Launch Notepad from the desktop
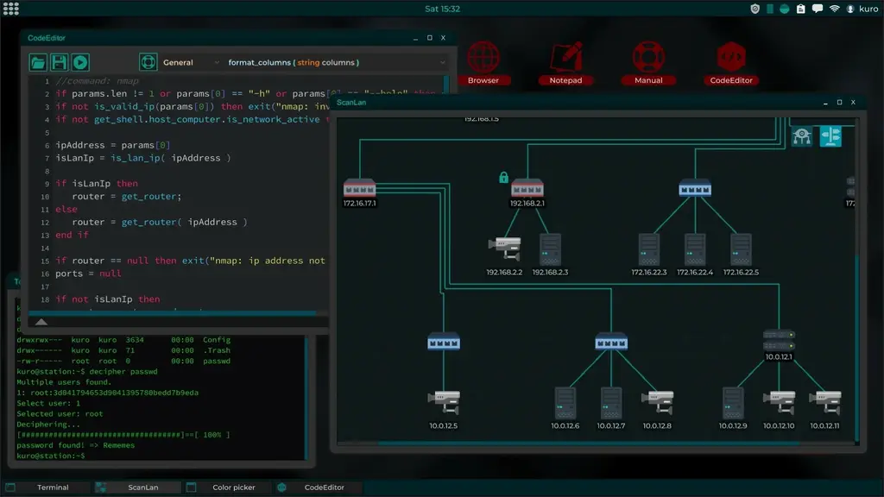This screenshot has height=497, width=884. click(x=565, y=61)
